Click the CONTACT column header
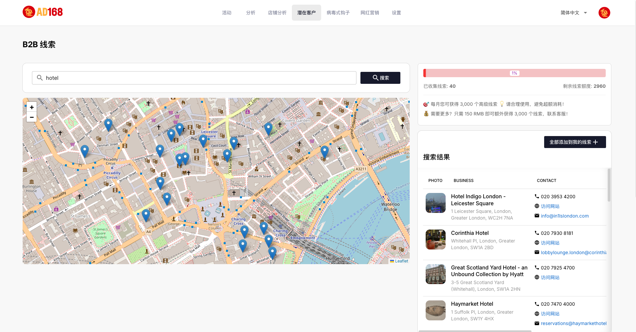 coord(546,181)
